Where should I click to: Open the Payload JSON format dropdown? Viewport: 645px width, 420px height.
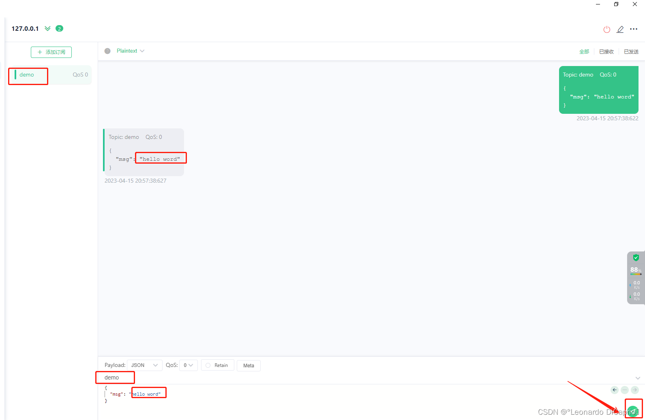click(145, 365)
